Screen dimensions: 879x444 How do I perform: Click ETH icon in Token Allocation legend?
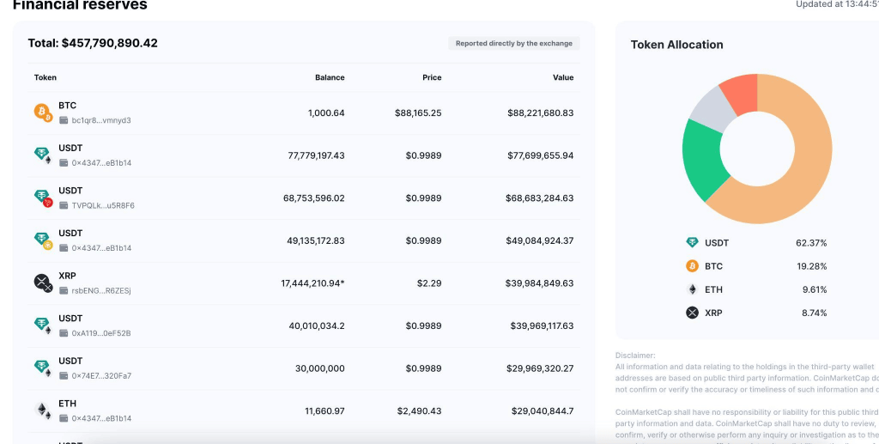pyautogui.click(x=693, y=289)
